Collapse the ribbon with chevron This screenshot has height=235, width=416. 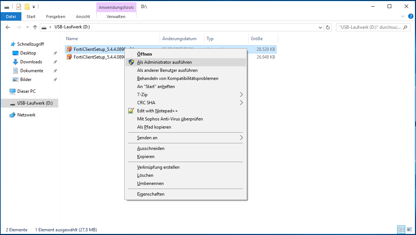tap(403, 17)
